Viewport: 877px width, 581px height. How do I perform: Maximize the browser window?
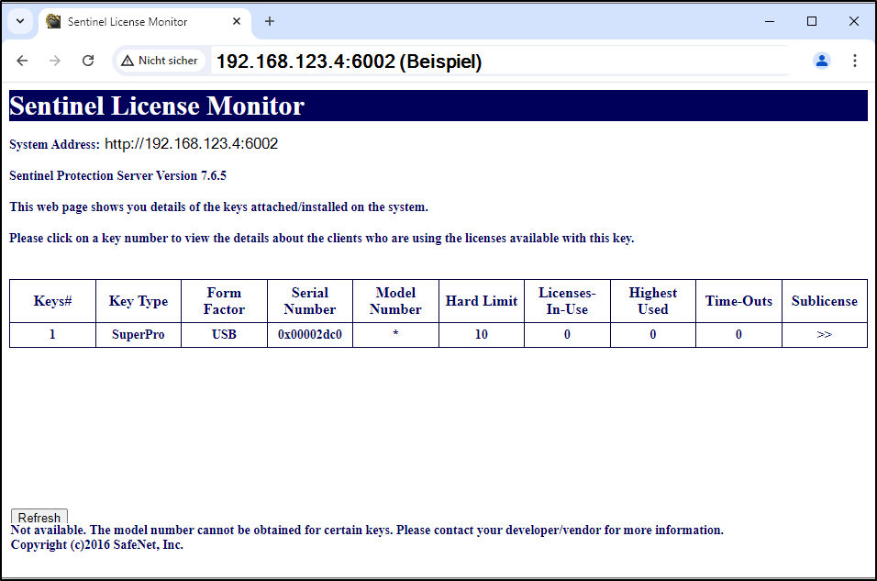(x=812, y=21)
